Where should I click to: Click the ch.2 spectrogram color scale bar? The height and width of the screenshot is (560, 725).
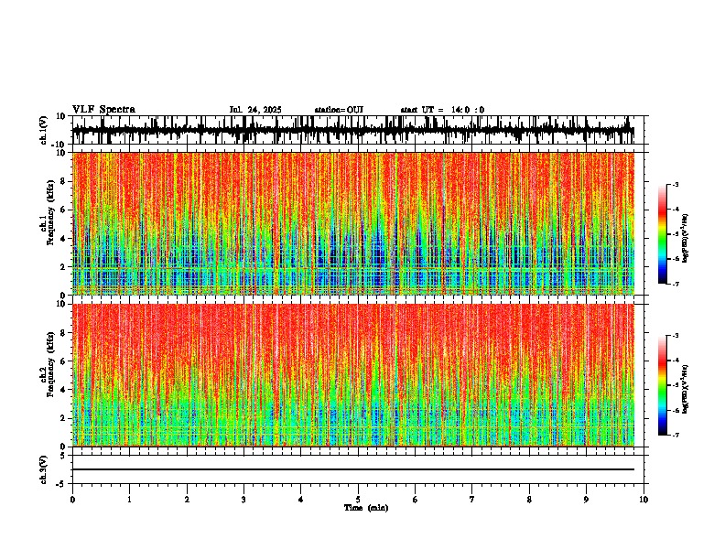663,385
